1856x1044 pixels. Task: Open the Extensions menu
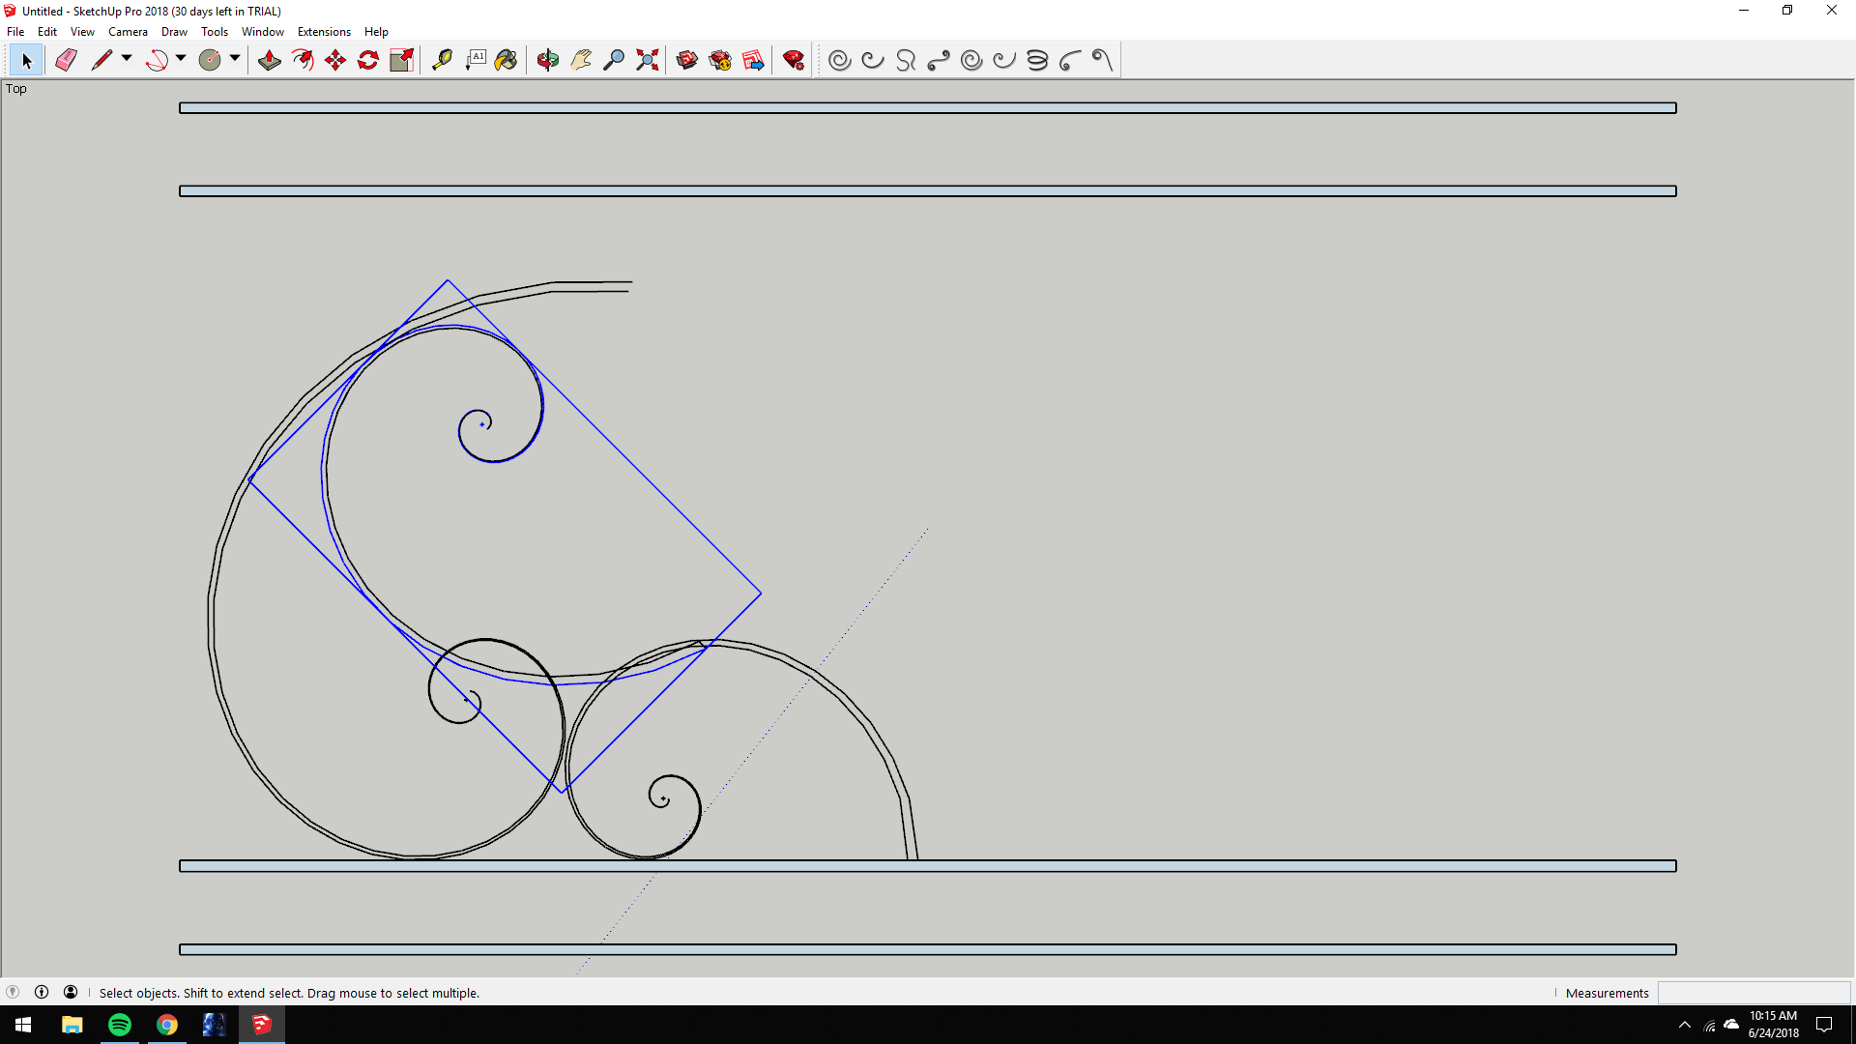point(324,32)
